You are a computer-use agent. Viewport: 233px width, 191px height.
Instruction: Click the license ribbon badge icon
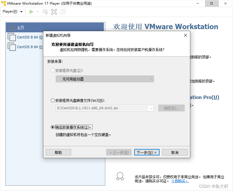[120, 176]
